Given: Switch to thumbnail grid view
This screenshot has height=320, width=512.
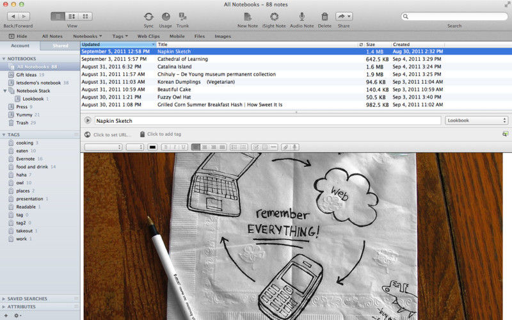Looking at the screenshot, I should pyautogui.click(x=85, y=17).
